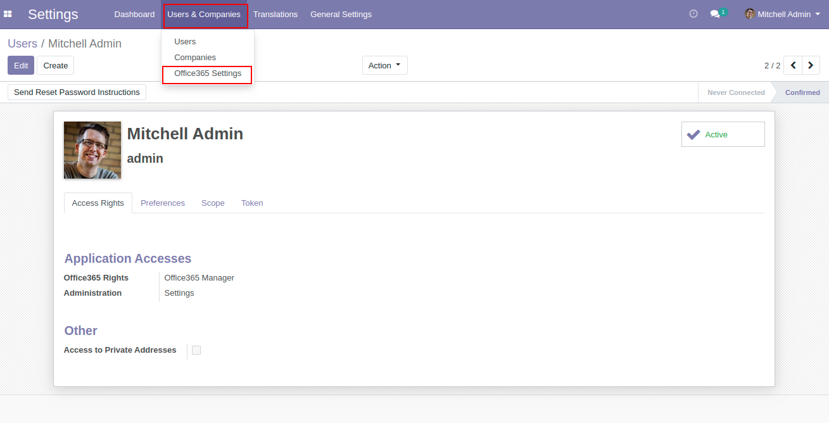829x423 pixels.
Task: Switch to the Token tab
Action: (252, 203)
